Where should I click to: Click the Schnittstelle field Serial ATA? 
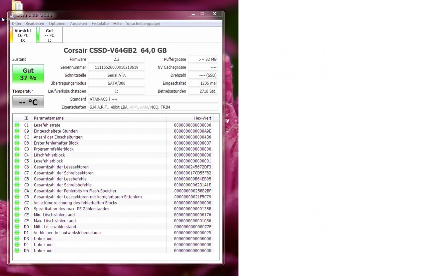(116, 75)
